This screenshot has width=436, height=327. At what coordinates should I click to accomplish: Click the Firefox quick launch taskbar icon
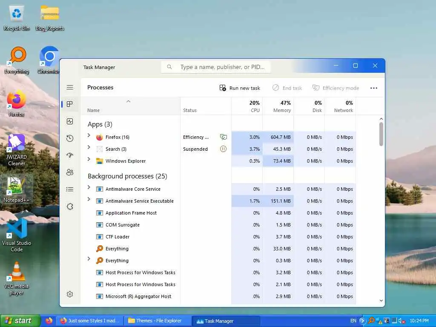click(49, 321)
